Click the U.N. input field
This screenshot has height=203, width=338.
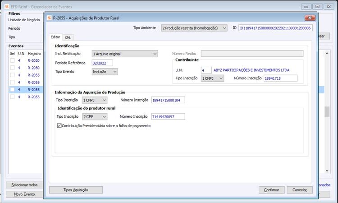[206, 70]
